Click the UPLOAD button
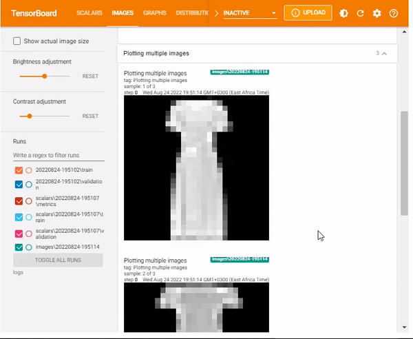 coord(308,12)
